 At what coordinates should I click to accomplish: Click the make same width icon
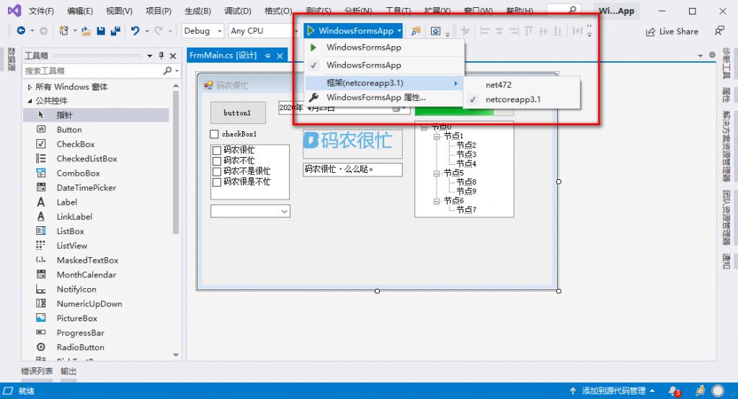[577, 31]
